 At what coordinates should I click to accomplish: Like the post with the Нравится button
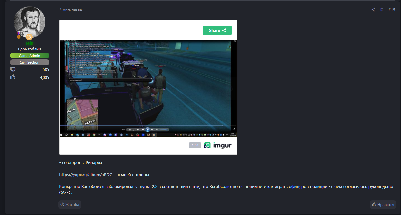pos(383,205)
